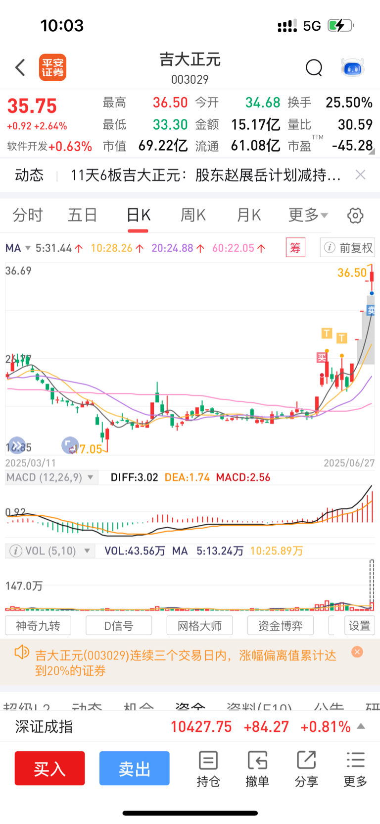This screenshot has width=380, height=824.
Task: Tap the 市盈 -45.28 value
Action: tap(352, 146)
